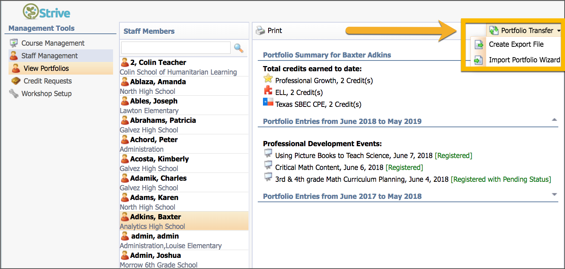Image resolution: width=565 pixels, height=269 pixels.
Task: Select staff member Admin, Joshua
Action: 184,259
